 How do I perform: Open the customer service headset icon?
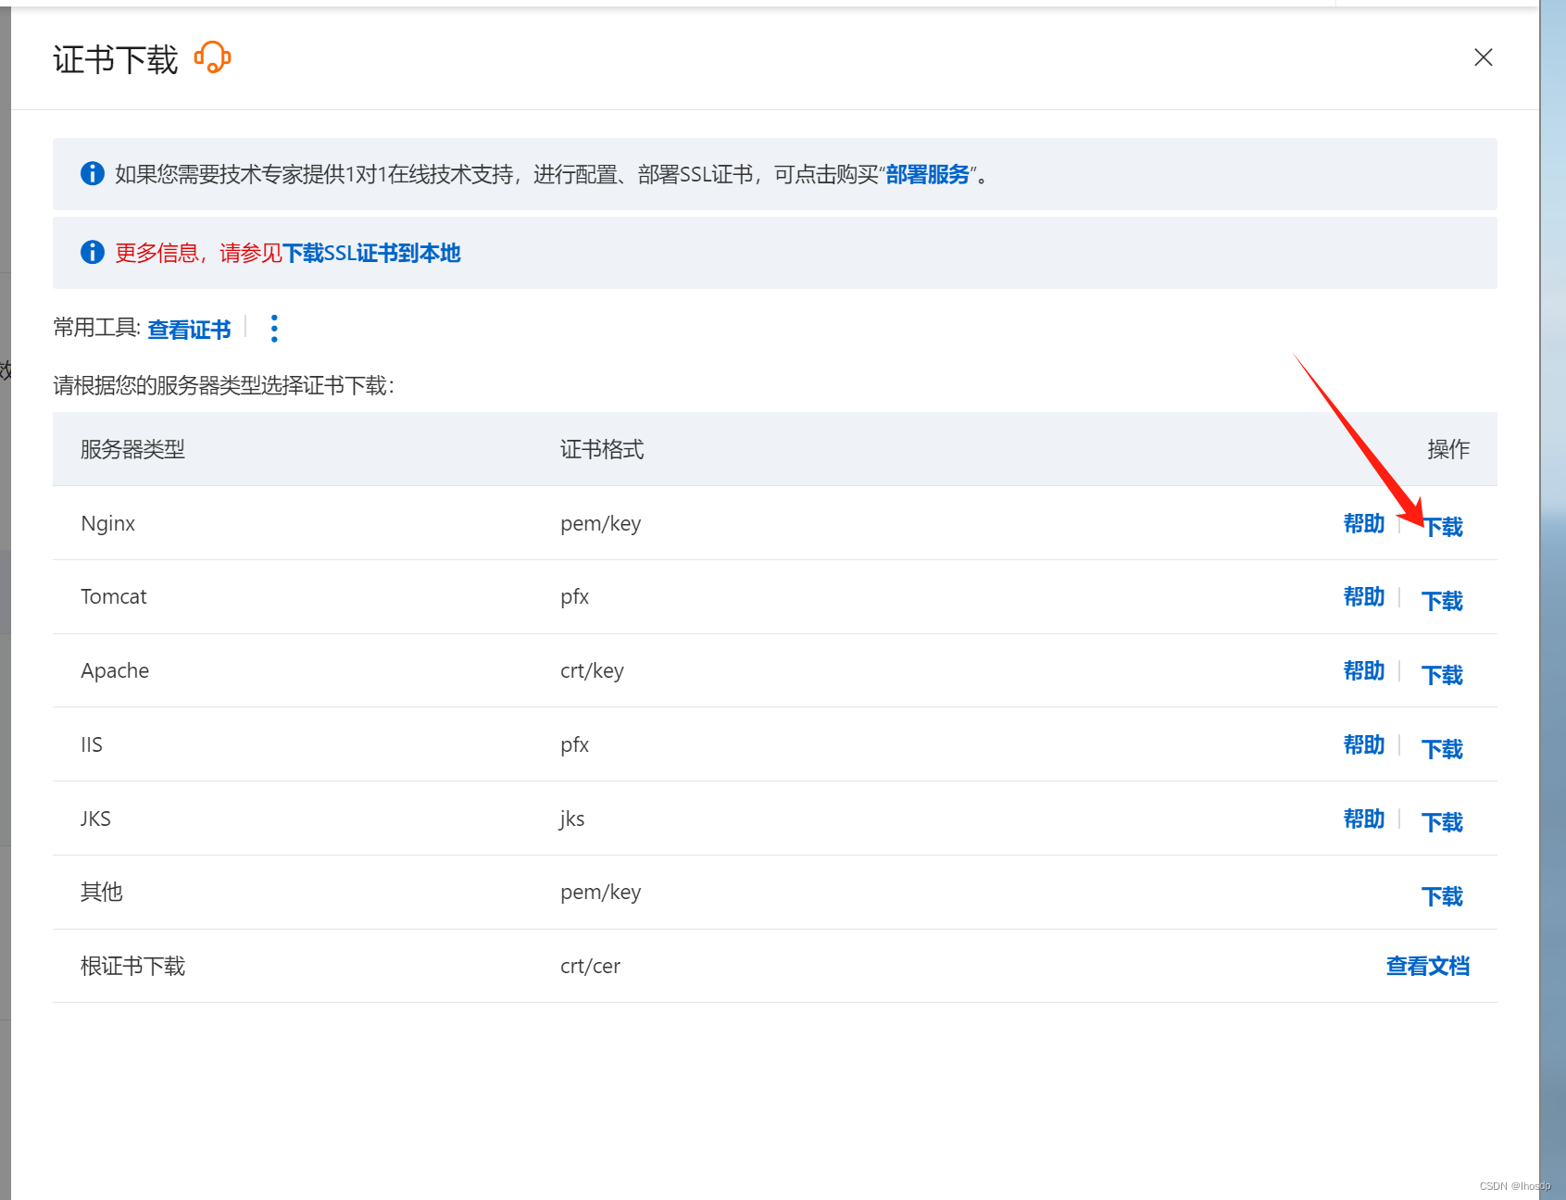[213, 57]
